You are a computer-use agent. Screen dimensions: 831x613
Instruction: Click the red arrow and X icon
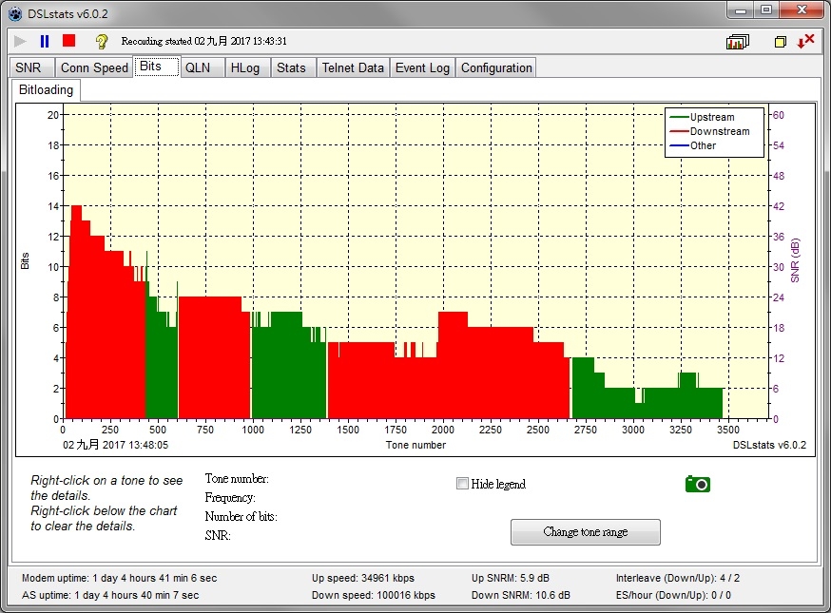[805, 41]
